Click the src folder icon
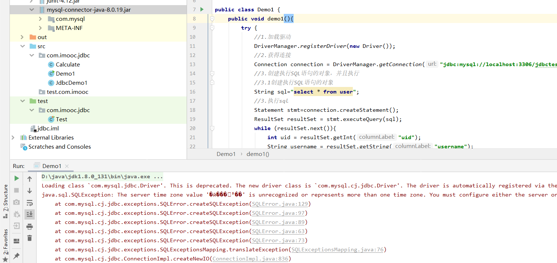 pyautogui.click(x=33, y=46)
